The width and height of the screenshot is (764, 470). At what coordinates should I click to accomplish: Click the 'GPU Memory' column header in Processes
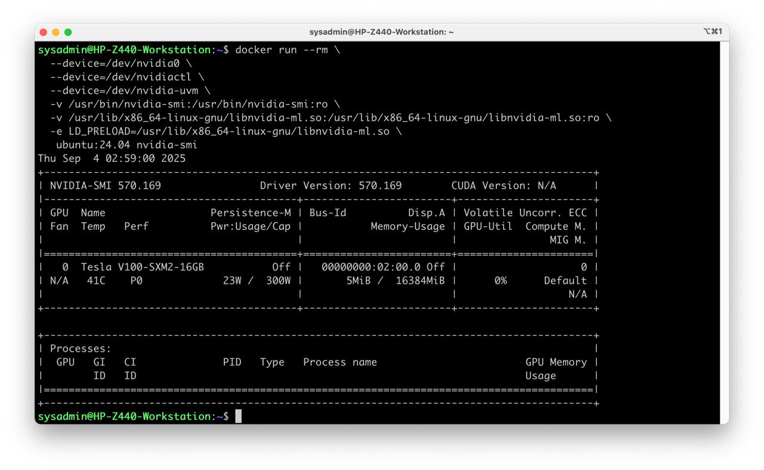click(556, 363)
